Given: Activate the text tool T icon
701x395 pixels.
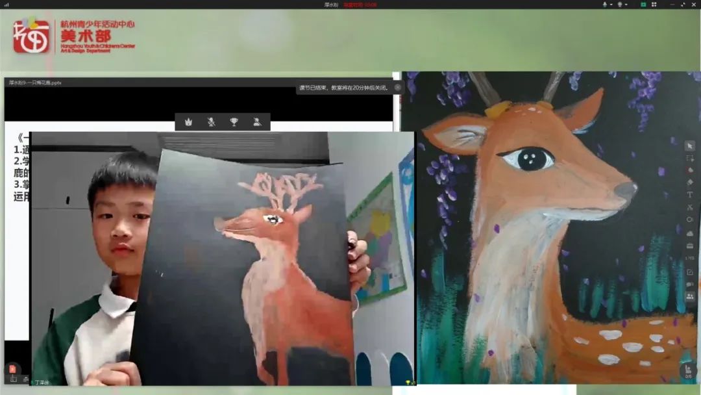Looking at the screenshot, I should pos(689,195).
